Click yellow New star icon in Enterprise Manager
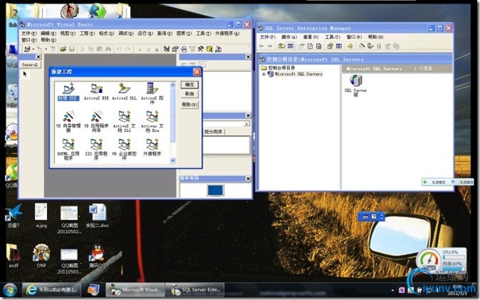Viewport: 480px width, 300px height. pyautogui.click(x=350, y=46)
